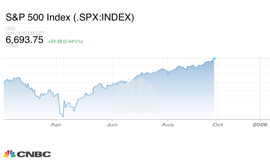Select the 2026 label on time axis
Viewport: 270px width, 168px height.
260,124
